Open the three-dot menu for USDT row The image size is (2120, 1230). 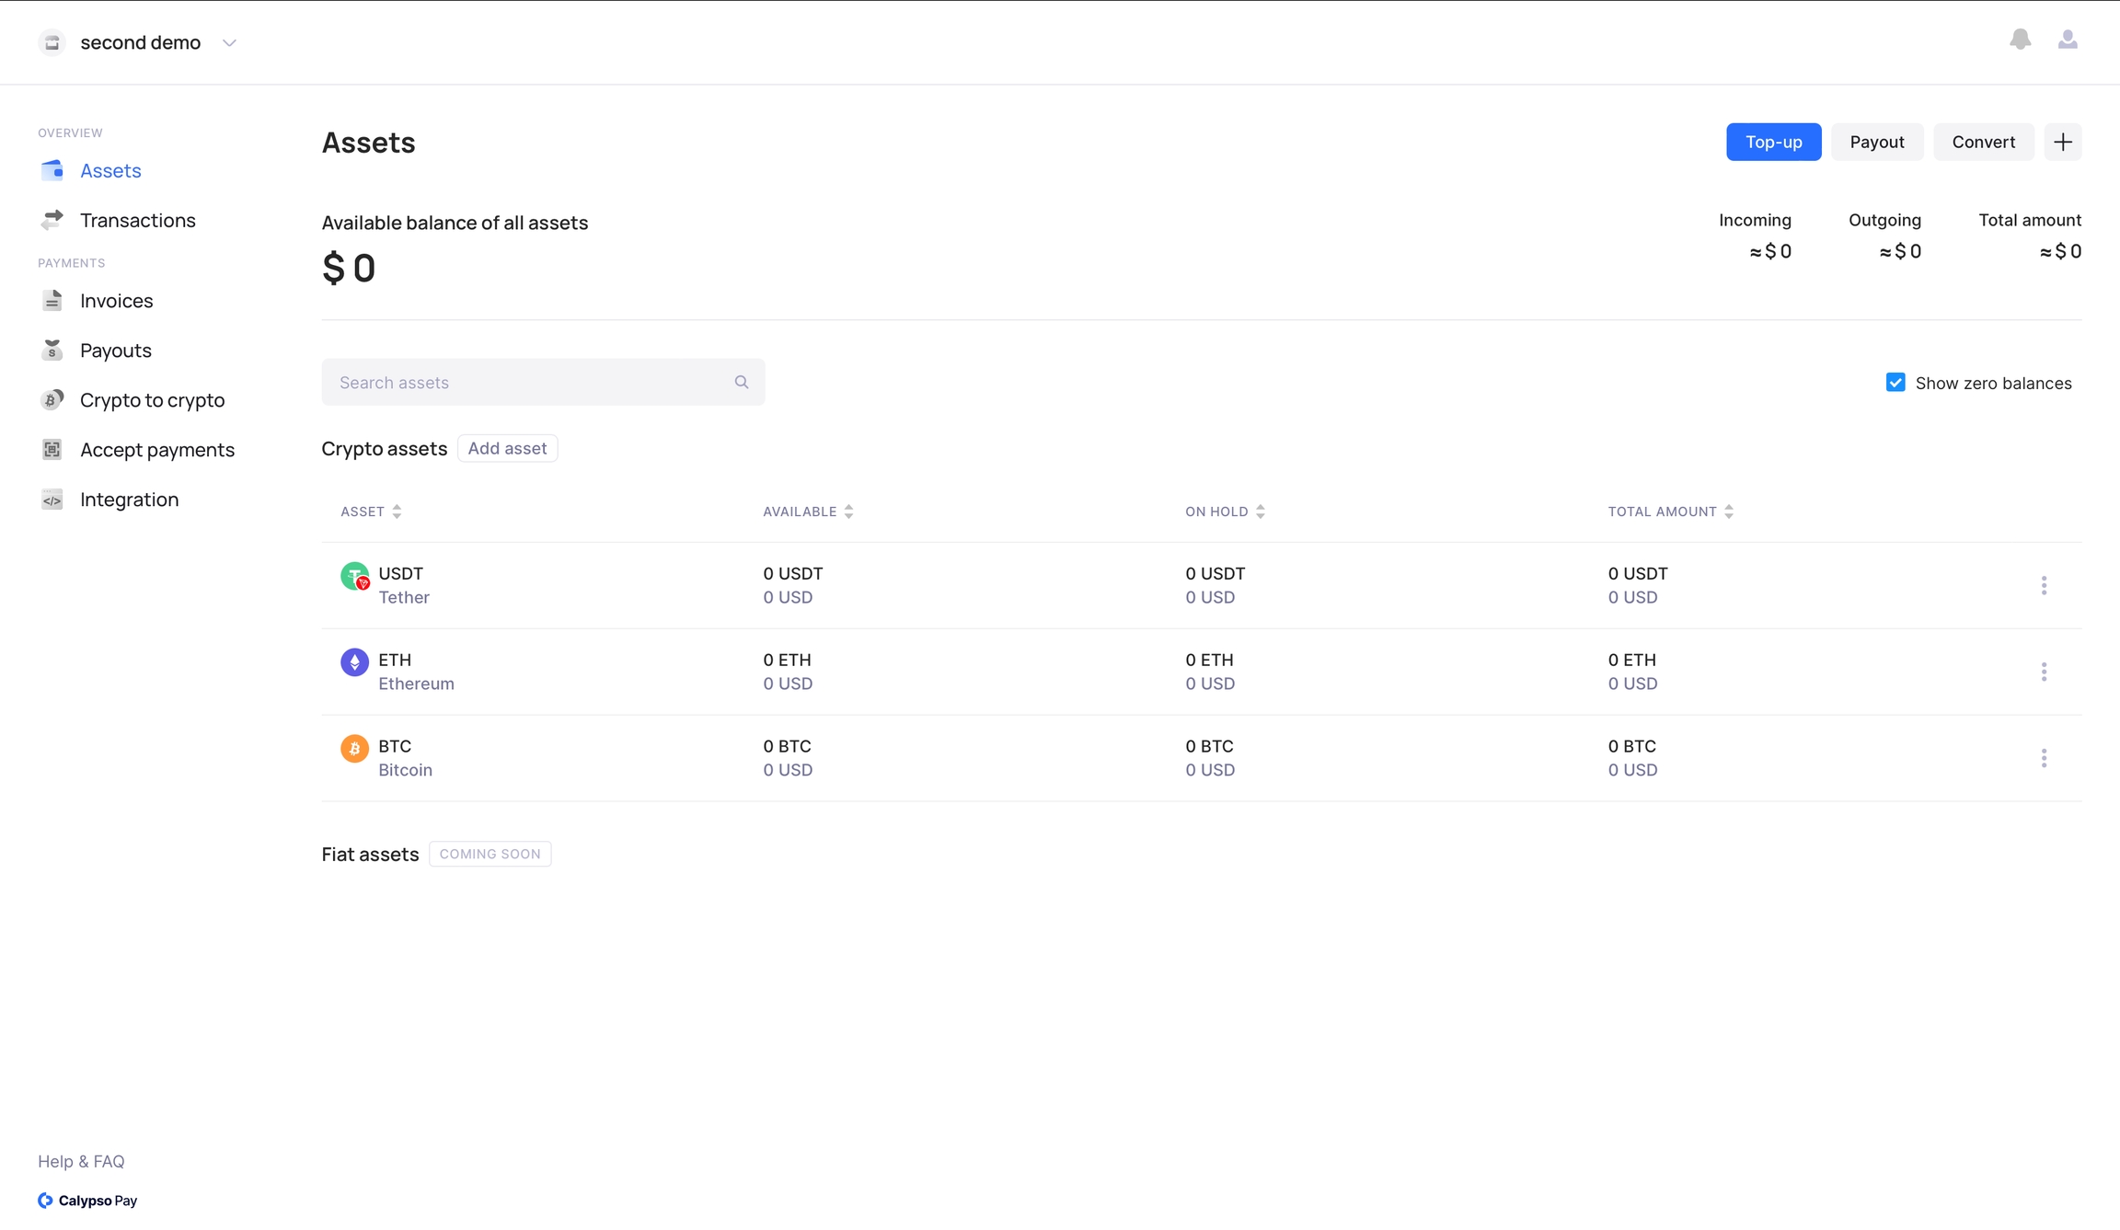[x=2044, y=585]
